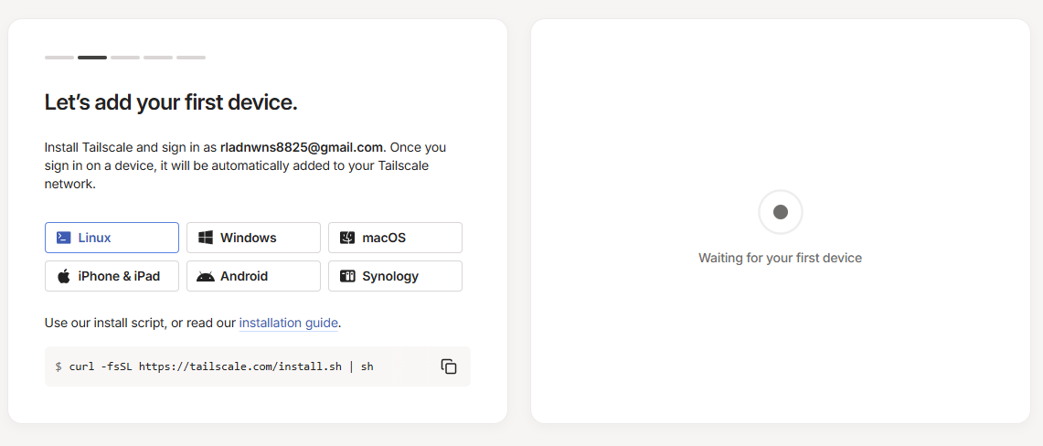Pick the iPhone & iPad option
Image resolution: width=1043 pixels, height=446 pixels.
112,277
